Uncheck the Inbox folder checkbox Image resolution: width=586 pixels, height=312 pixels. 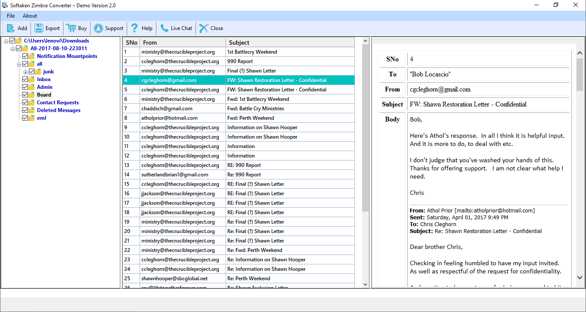pyautogui.click(x=25, y=79)
